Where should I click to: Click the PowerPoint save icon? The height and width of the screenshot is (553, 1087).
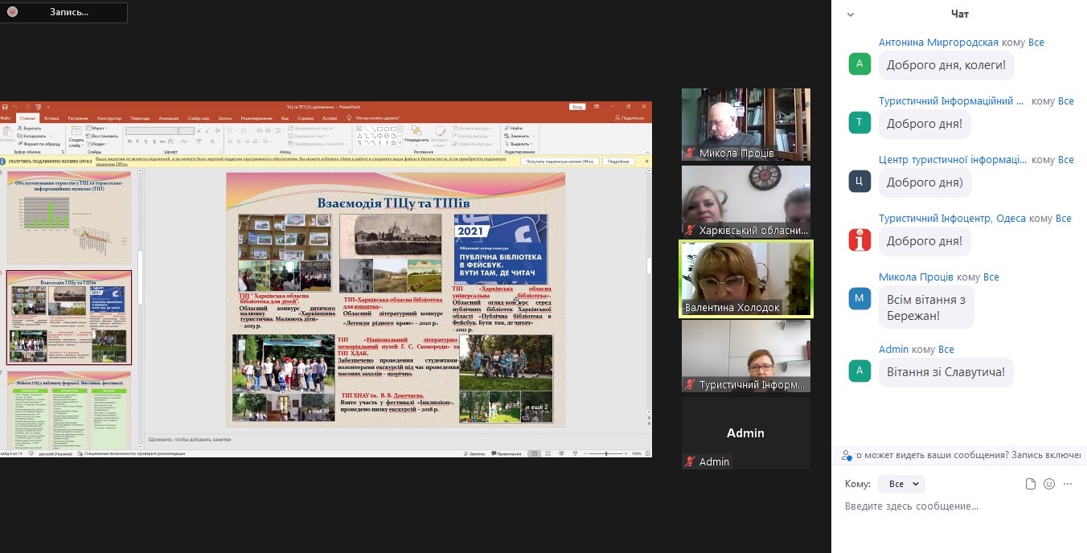(5, 107)
